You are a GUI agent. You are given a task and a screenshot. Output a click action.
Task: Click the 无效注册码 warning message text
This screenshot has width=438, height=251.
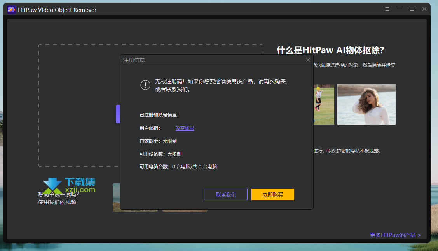[222, 85]
